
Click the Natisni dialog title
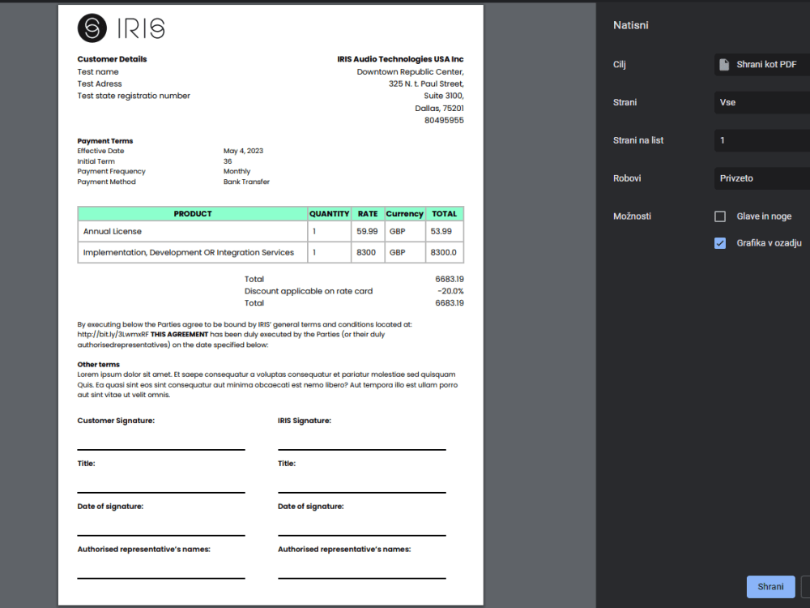tap(630, 25)
